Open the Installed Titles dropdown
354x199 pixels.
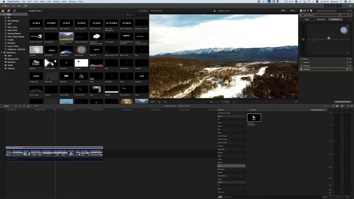[x=35, y=11]
